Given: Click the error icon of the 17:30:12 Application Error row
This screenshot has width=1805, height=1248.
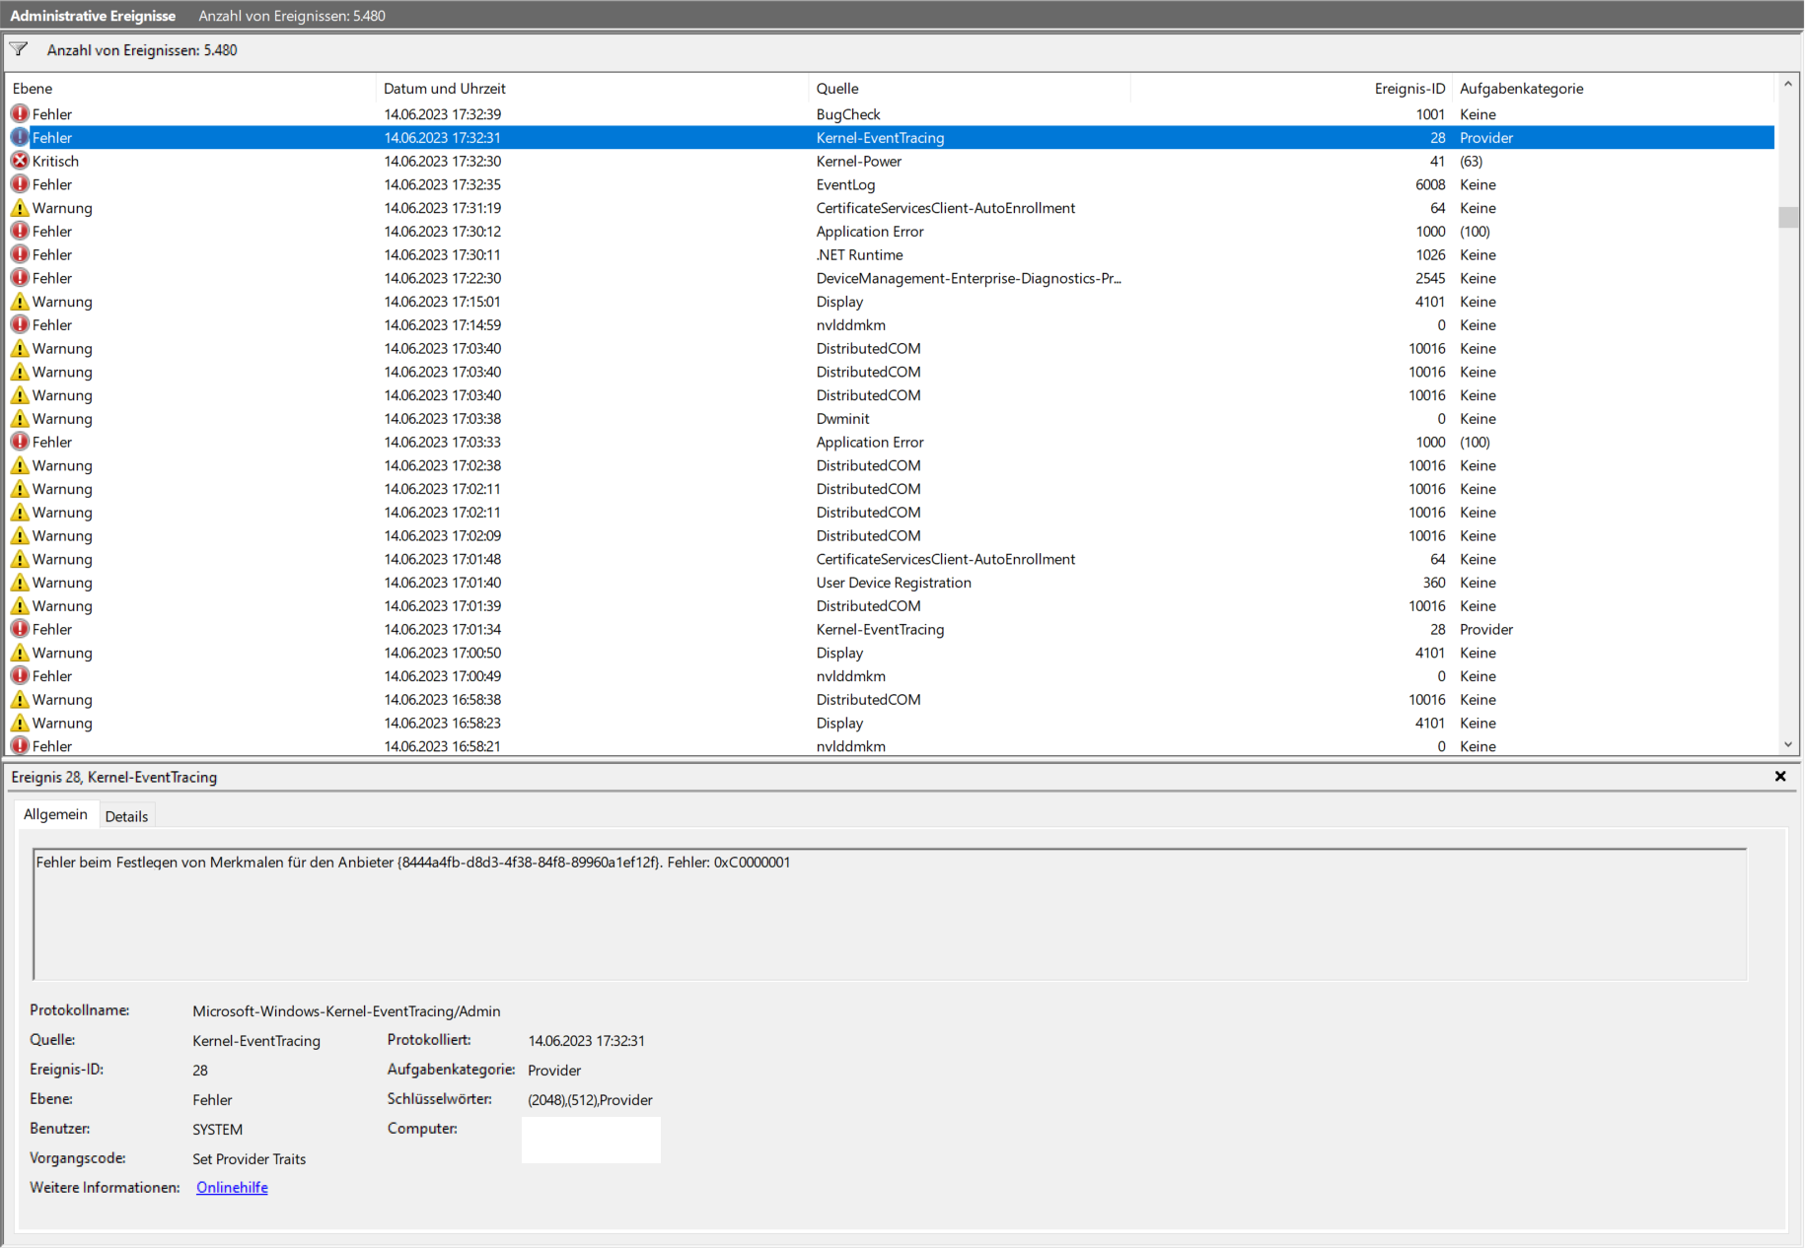Looking at the screenshot, I should click(20, 232).
